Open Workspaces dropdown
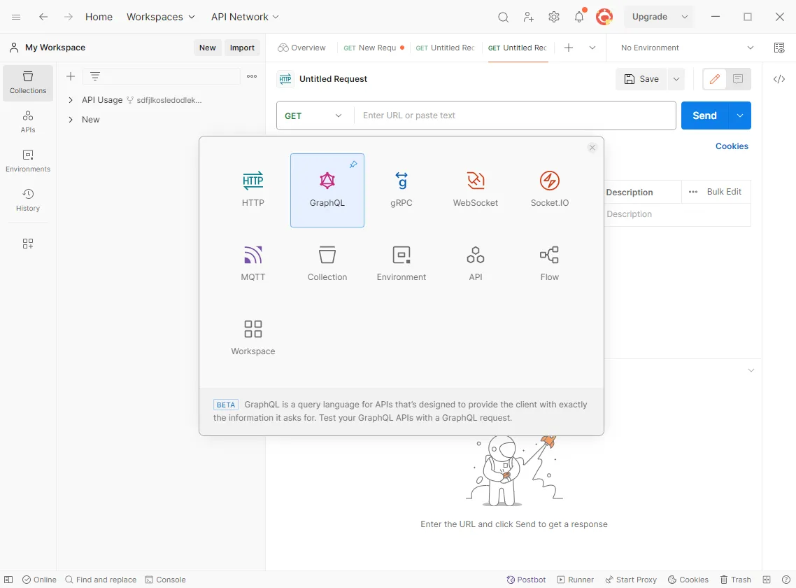The image size is (796, 588). (x=160, y=17)
